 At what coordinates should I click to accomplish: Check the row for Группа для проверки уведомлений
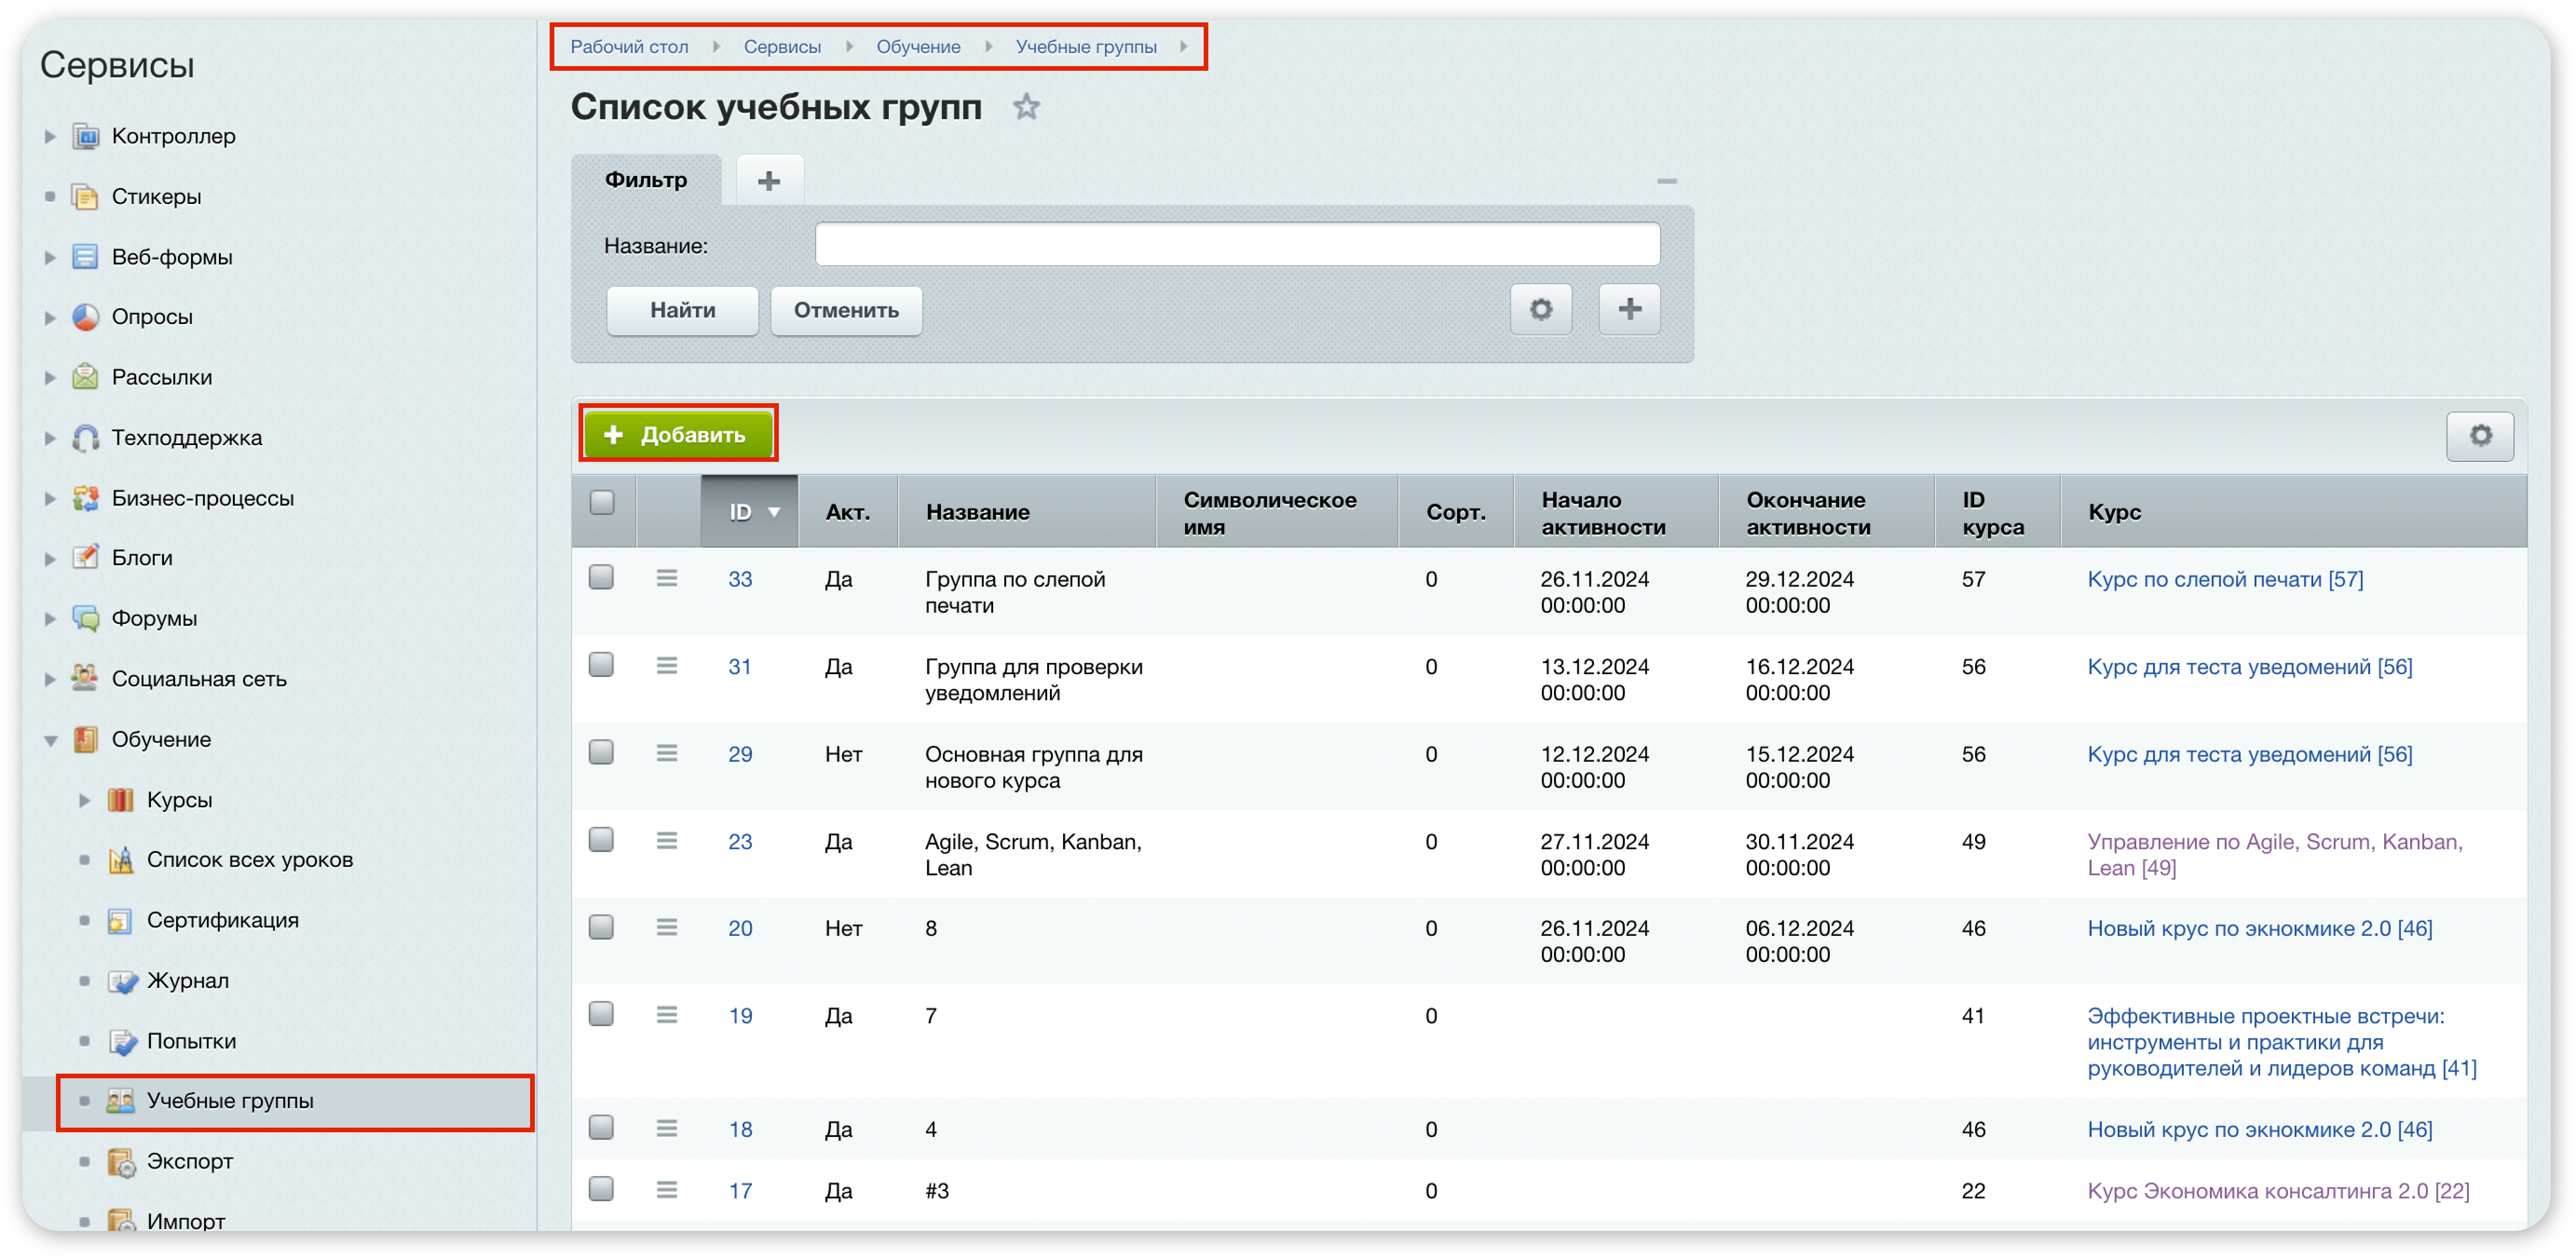pos(601,665)
